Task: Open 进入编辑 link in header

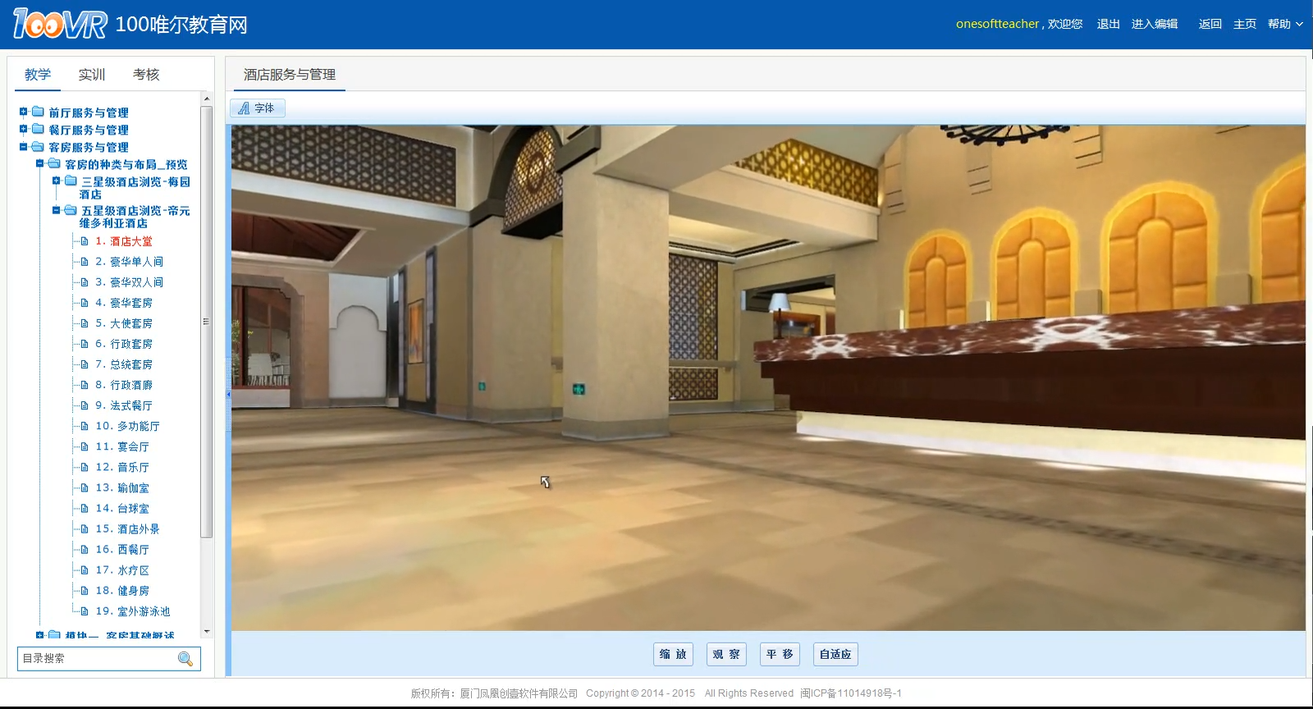Action: [x=1154, y=24]
